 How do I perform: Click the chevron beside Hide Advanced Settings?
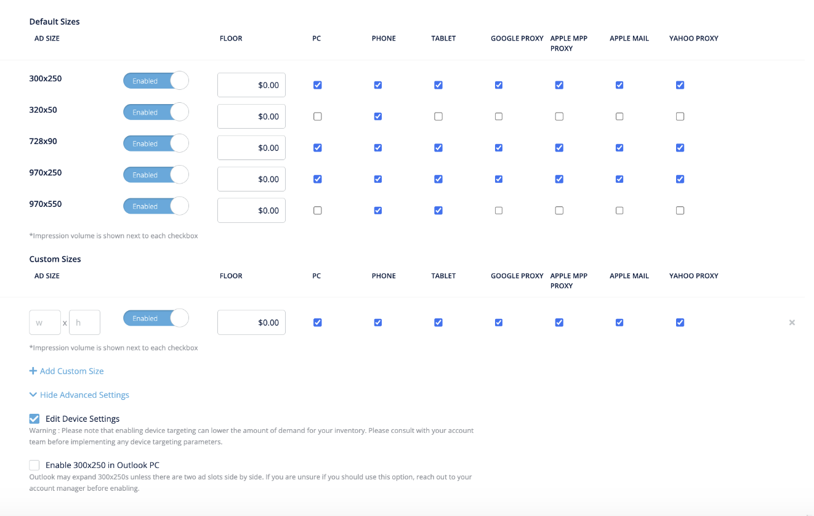coord(33,394)
